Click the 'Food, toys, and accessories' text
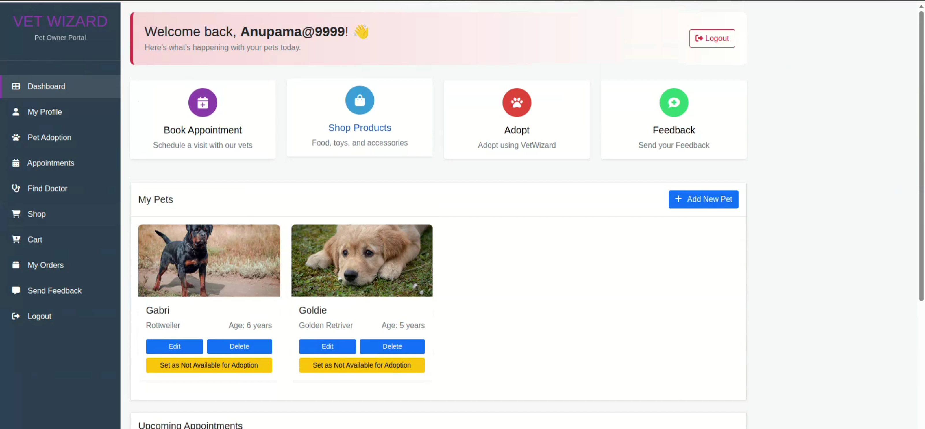Screen dimensions: 925x429 point(359,143)
